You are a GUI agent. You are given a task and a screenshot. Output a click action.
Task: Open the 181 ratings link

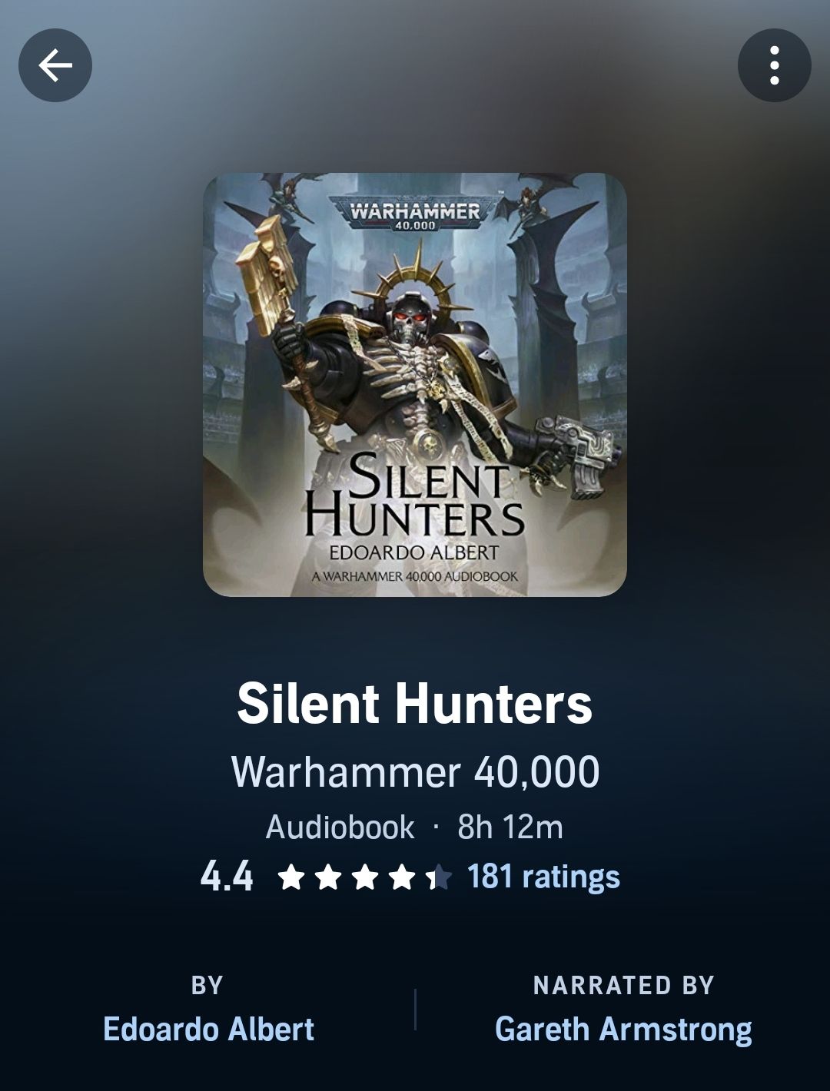click(543, 876)
